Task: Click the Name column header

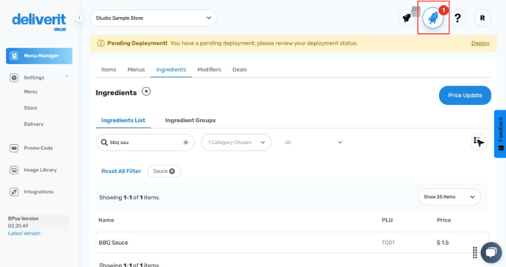Action: point(106,220)
